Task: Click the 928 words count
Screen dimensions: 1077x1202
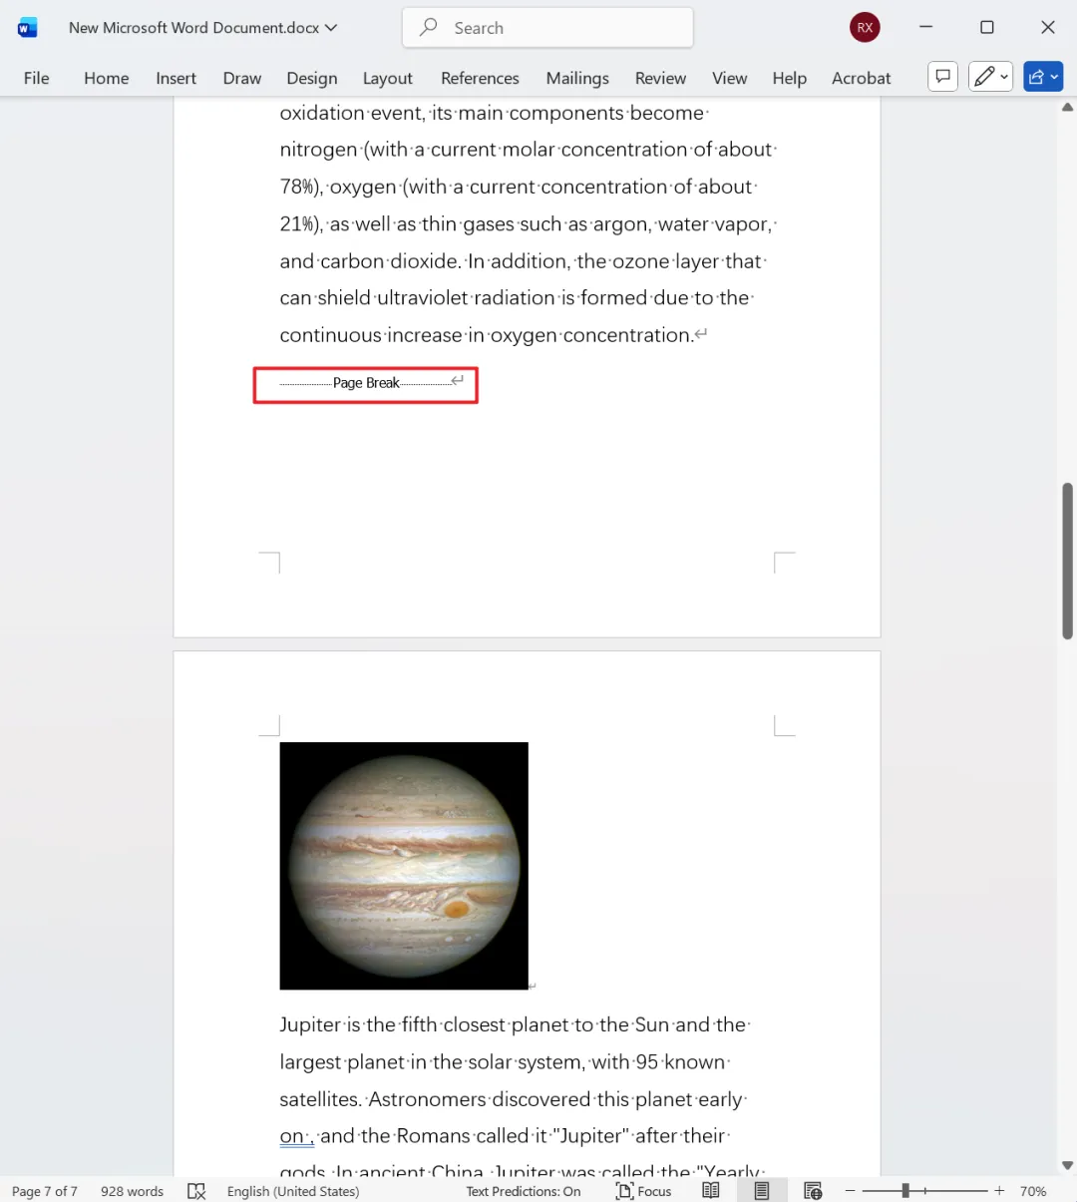Action: (x=132, y=1191)
